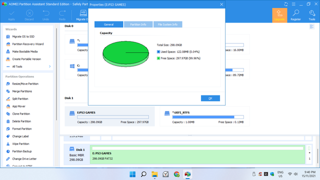Click ENG US language indicator
Viewport: 320px width, 180px height.
click(x=280, y=174)
